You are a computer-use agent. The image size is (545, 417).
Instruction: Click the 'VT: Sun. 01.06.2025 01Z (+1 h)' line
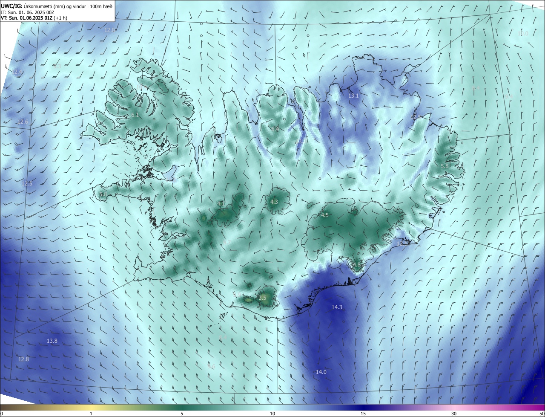[x=34, y=18]
